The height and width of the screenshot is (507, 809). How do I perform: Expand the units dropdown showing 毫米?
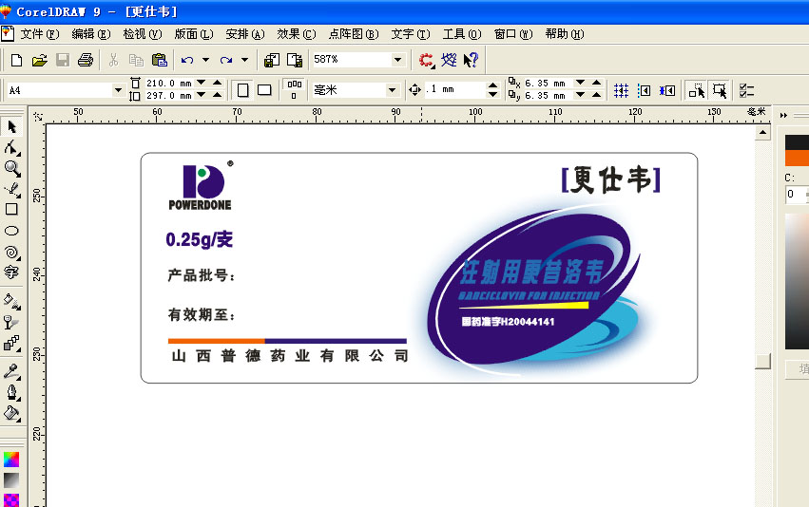click(392, 90)
